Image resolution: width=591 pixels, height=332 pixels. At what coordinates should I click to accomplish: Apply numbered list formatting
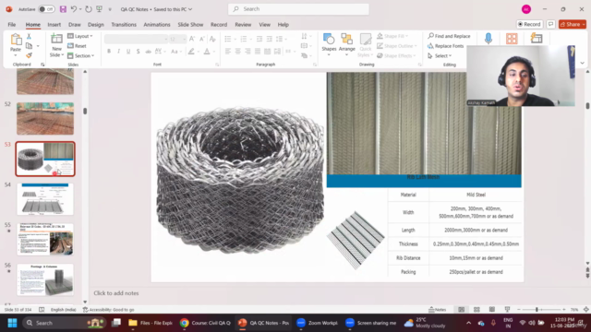pos(244,39)
